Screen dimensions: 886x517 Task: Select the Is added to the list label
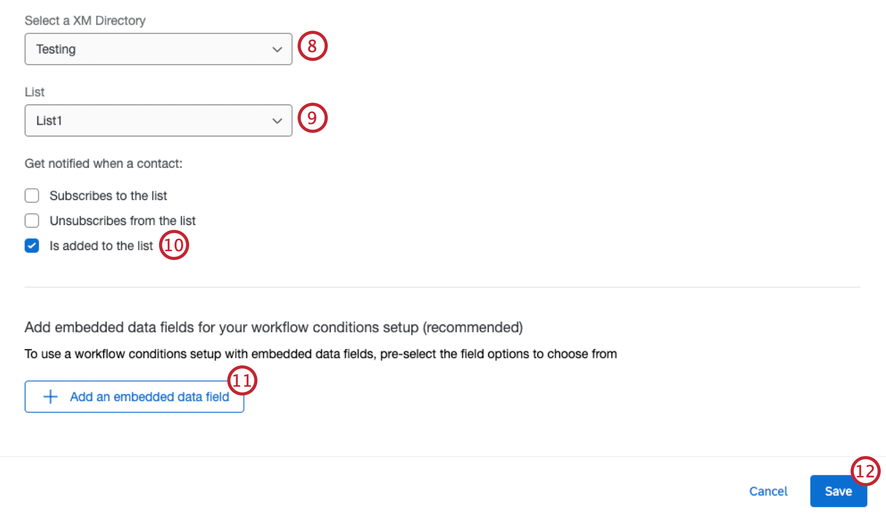(x=101, y=245)
